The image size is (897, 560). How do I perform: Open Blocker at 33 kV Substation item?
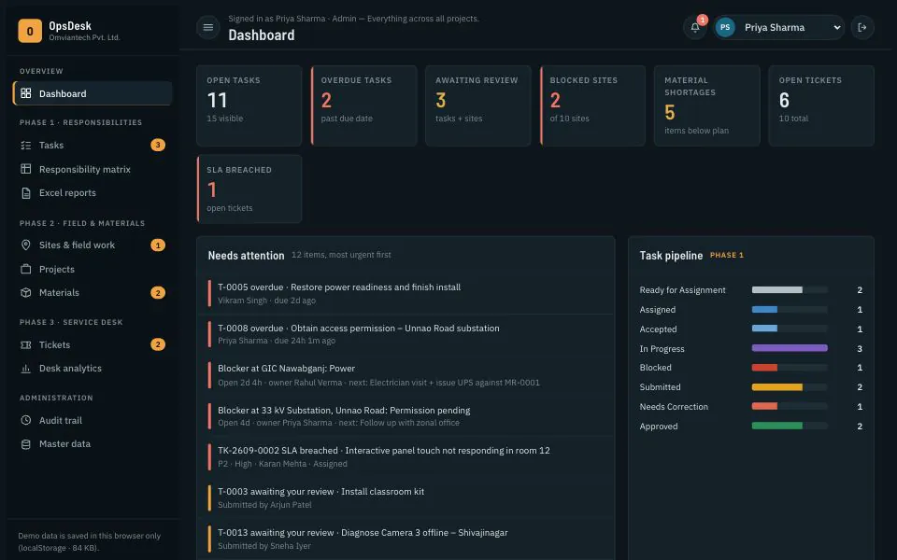pyautogui.click(x=406, y=416)
